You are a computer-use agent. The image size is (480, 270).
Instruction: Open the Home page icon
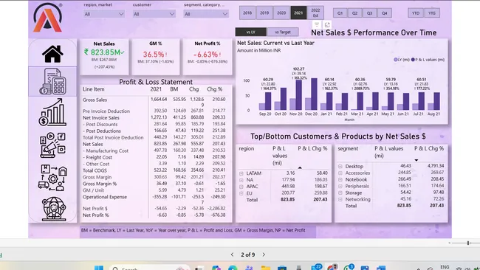[x=52, y=54]
